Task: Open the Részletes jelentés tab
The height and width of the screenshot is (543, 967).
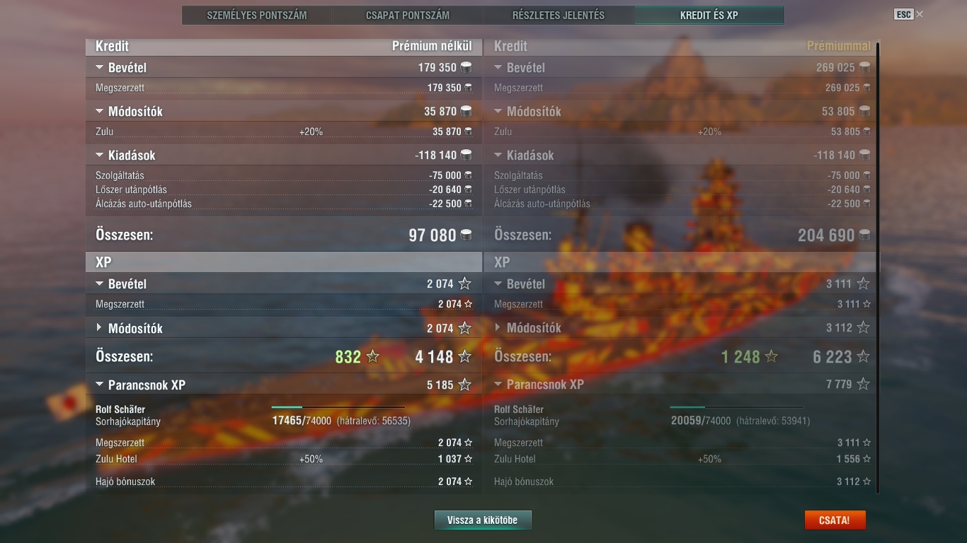Action: click(559, 15)
